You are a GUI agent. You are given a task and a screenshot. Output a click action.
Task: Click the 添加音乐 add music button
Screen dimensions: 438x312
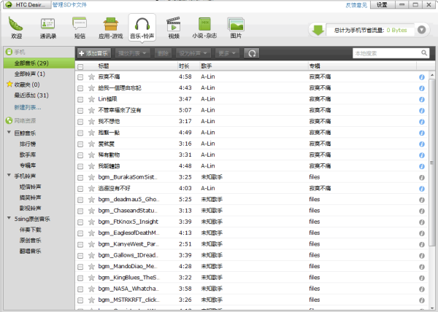coord(94,53)
